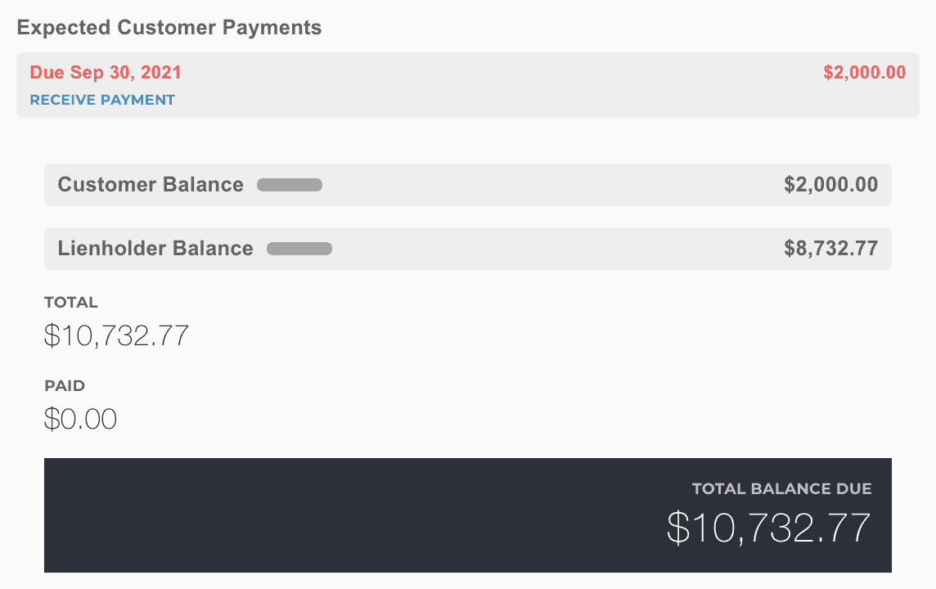Select the $0.00 paid amount
Viewport: 936px width, 589px height.
[x=80, y=419]
